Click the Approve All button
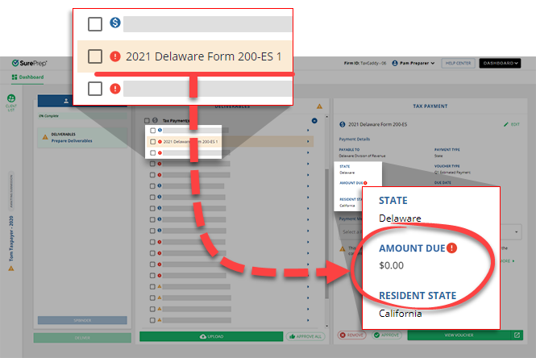 coord(305,336)
